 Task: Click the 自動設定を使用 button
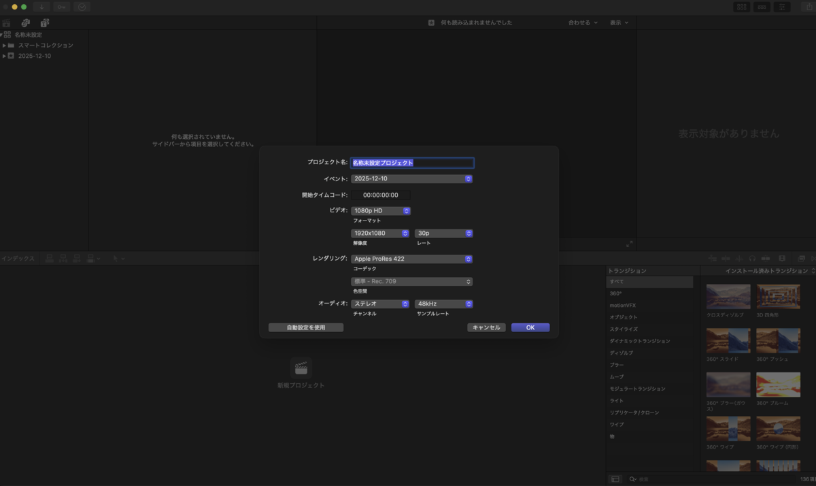coord(306,327)
